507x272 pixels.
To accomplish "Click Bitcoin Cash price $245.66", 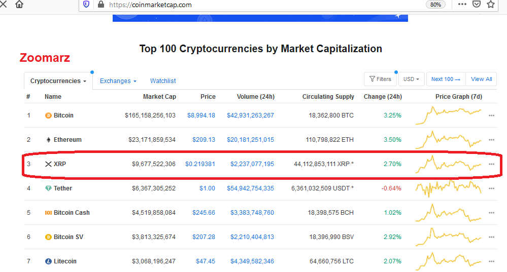I will pos(204,213).
